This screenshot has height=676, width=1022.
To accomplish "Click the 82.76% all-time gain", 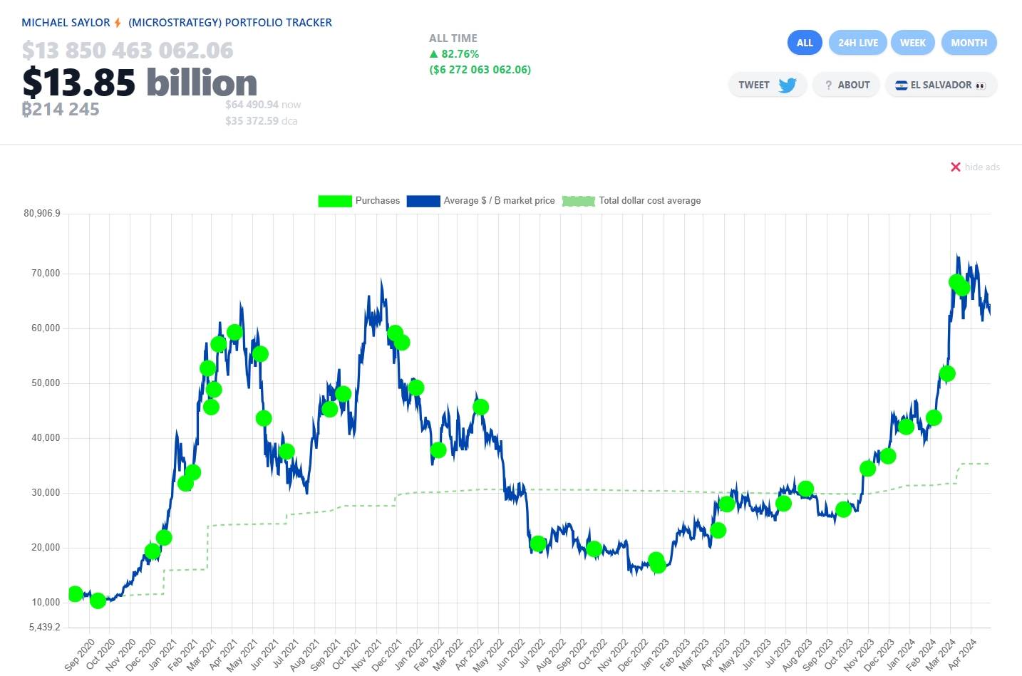I will pyautogui.click(x=454, y=54).
